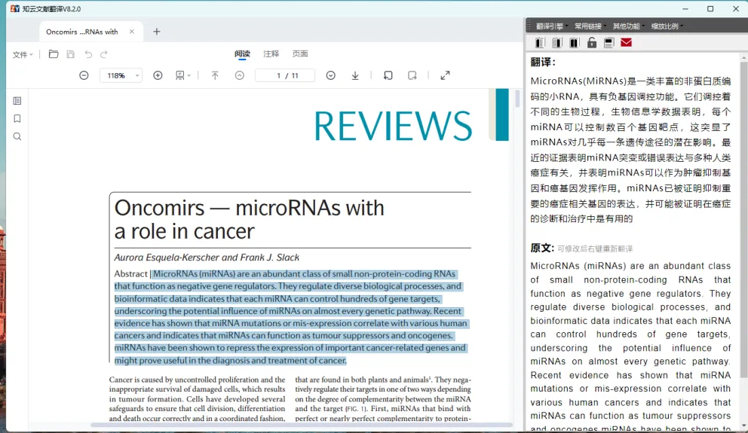Viewport: 748px width, 433px height.
Task: Zoom out with the minus circle icon
Action: [x=84, y=75]
